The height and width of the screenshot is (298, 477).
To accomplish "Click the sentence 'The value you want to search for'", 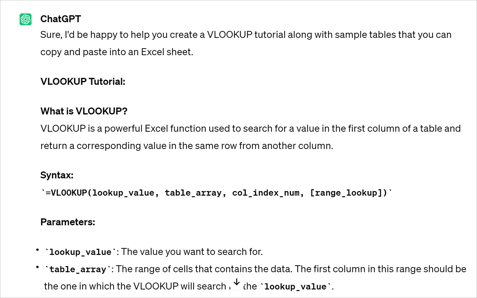I will click(192, 252).
